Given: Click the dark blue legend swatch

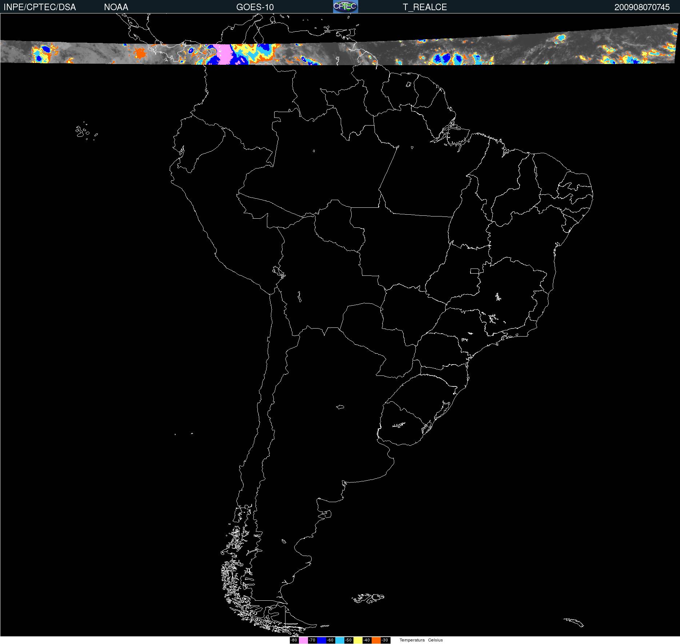Looking at the screenshot, I should (321, 640).
